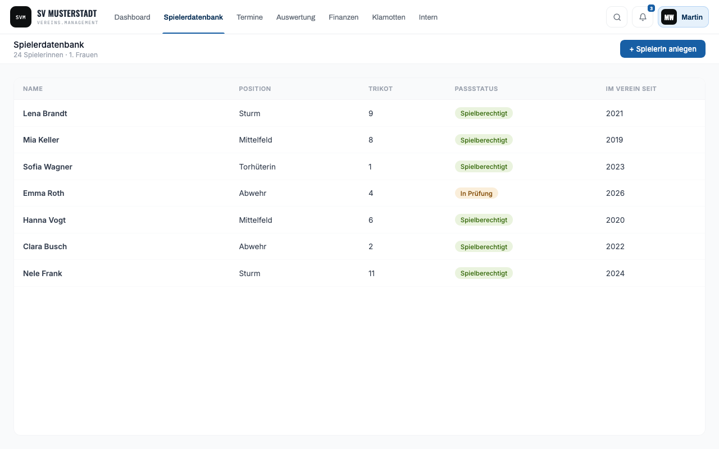Click the Torhüterin position cell

(x=257, y=167)
